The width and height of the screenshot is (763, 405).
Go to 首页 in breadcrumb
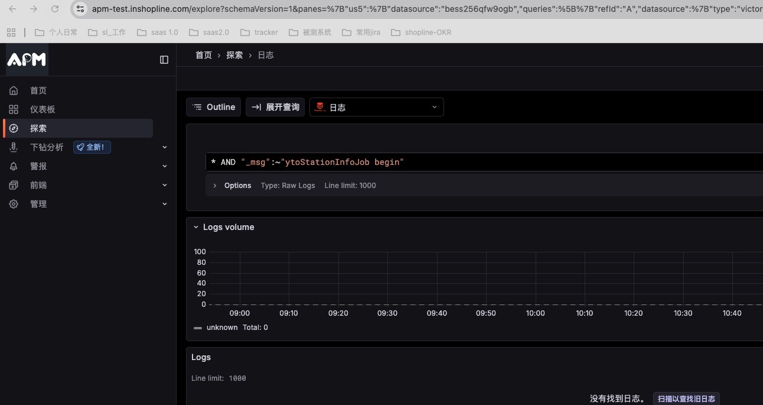tap(204, 55)
